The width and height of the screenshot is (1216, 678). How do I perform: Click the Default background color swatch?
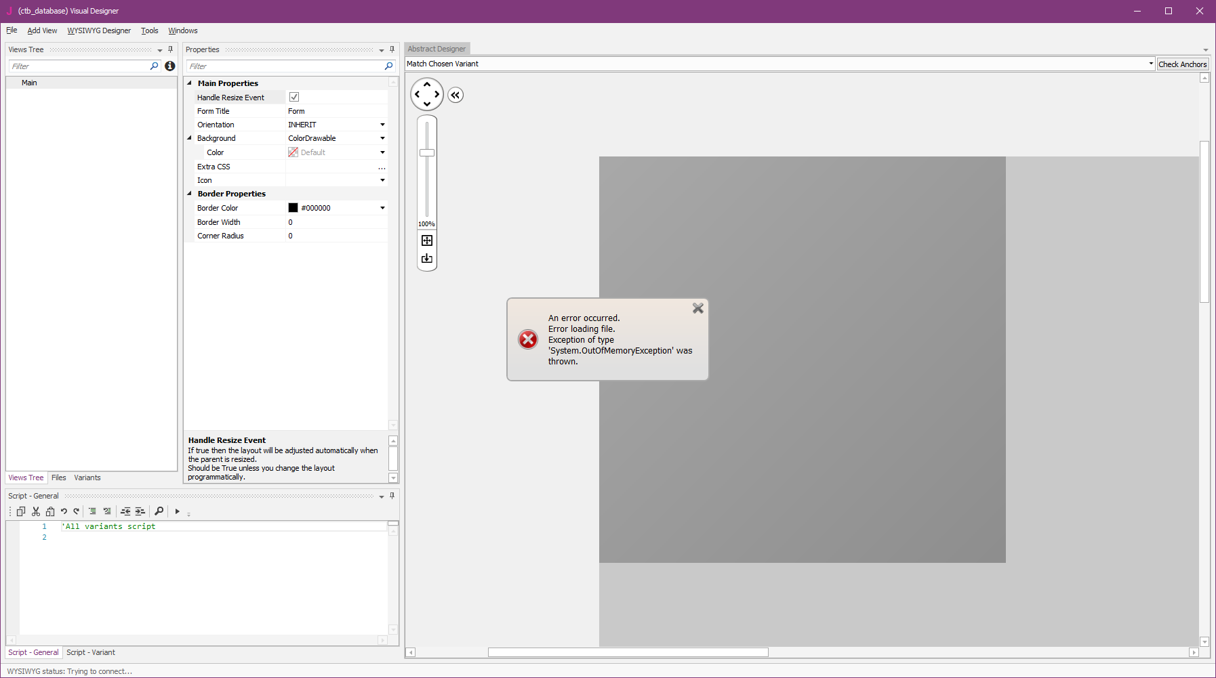click(293, 152)
